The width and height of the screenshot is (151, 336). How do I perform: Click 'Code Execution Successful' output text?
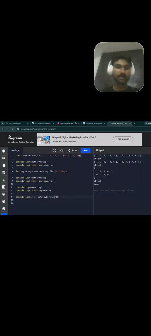[114, 190]
